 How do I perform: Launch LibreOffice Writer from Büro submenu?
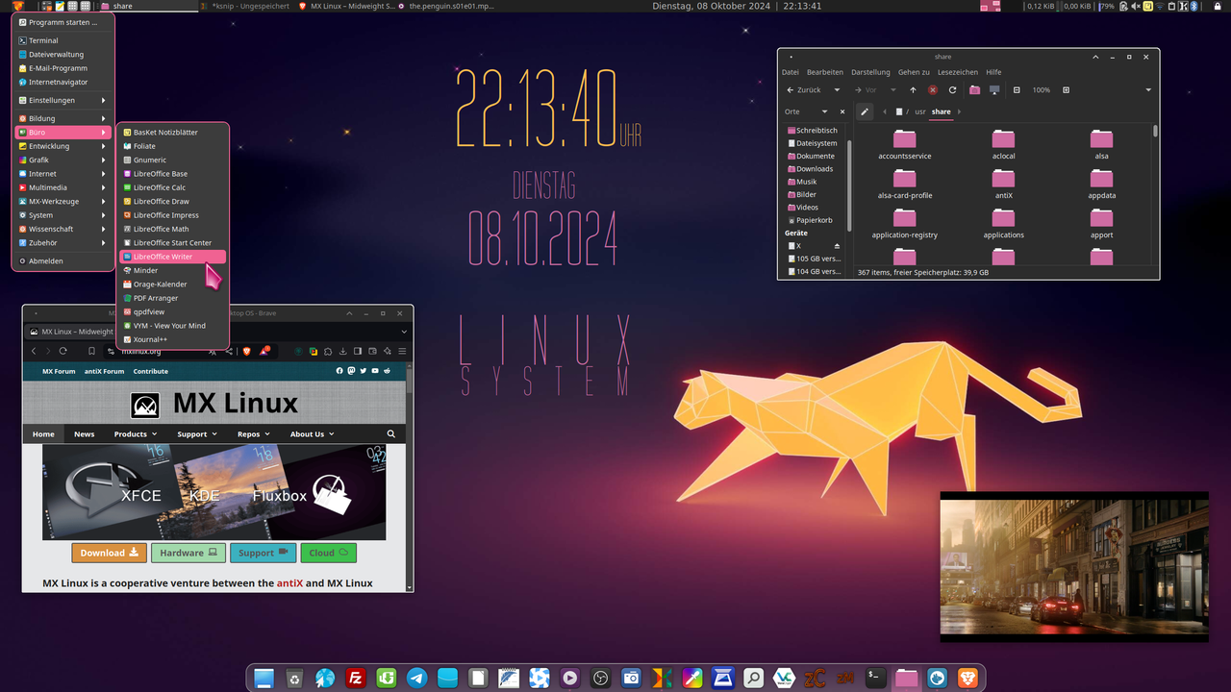173,257
